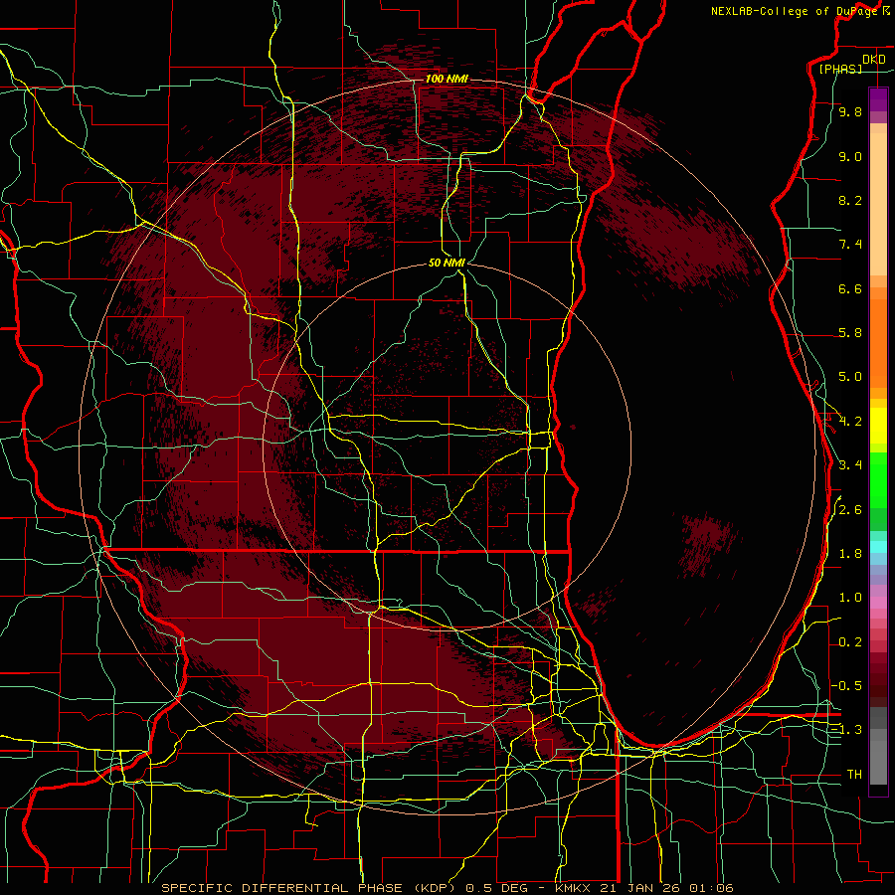Screen dimensions: 895x895
Task: Click the 9.8 legend value
Action: pos(850,112)
